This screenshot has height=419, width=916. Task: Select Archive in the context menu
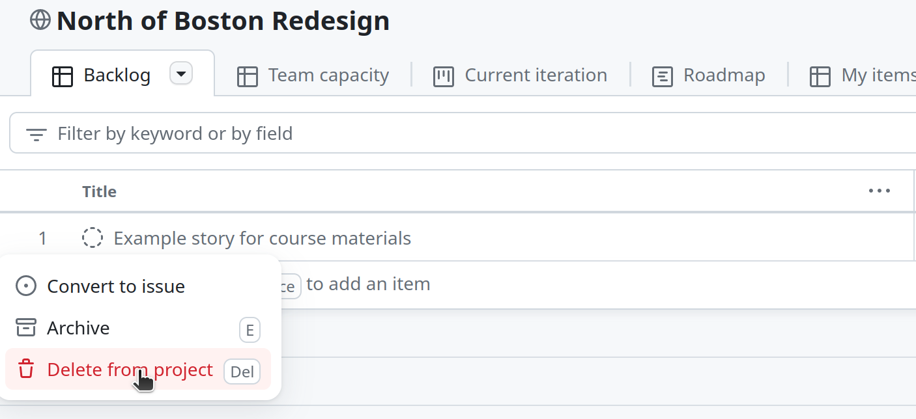(78, 328)
